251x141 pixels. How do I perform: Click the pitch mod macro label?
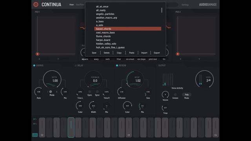click(x=153, y=59)
